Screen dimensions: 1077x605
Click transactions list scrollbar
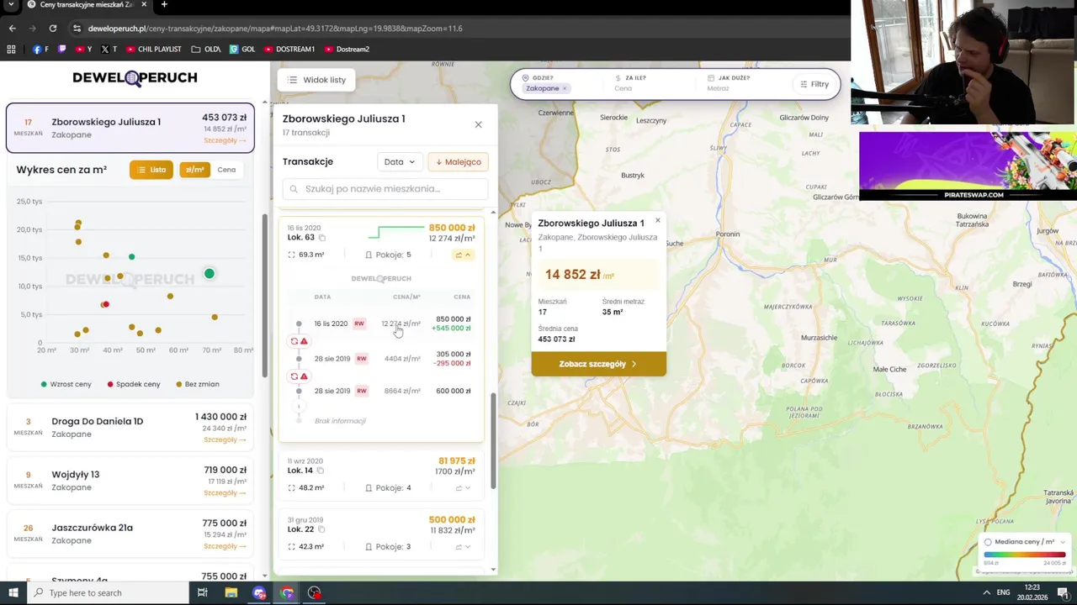(x=493, y=441)
